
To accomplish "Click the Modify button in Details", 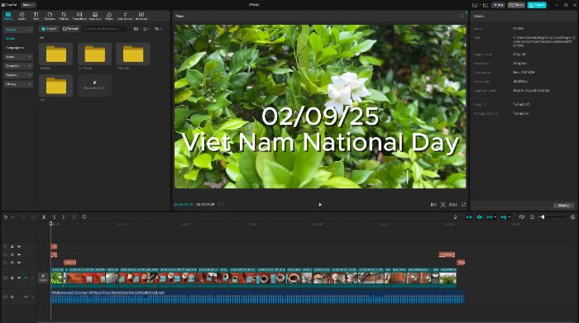I will tap(563, 206).
